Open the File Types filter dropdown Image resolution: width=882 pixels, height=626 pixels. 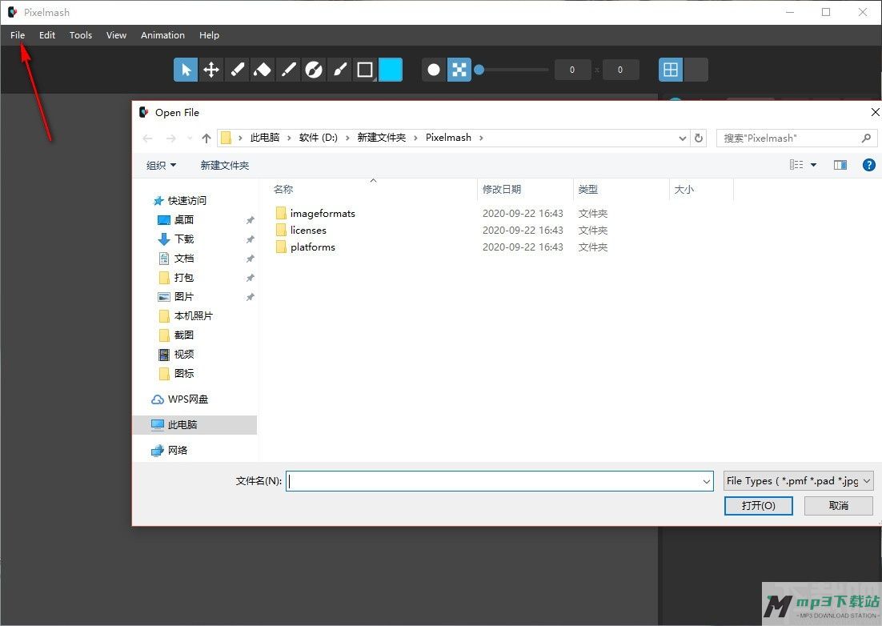(798, 481)
